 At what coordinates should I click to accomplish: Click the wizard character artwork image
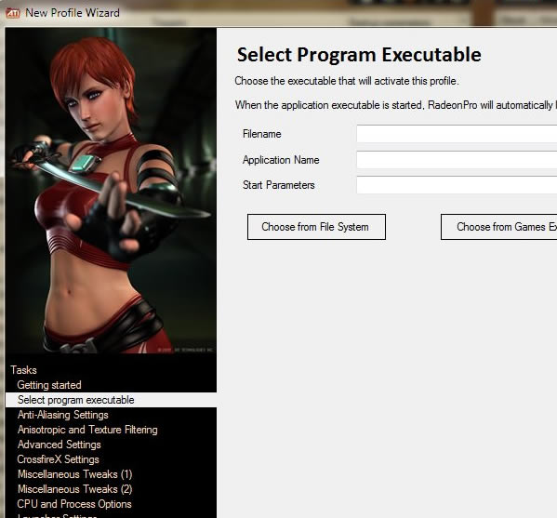[111, 191]
